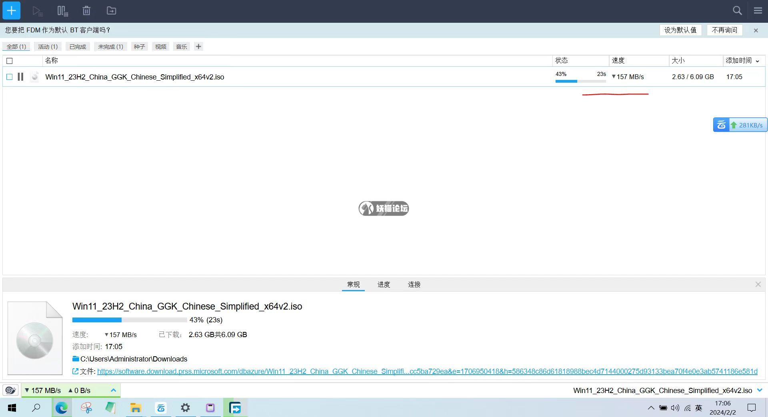Add a new filter tab with plus
Viewport: 768px width, 417px height.
tap(198, 46)
